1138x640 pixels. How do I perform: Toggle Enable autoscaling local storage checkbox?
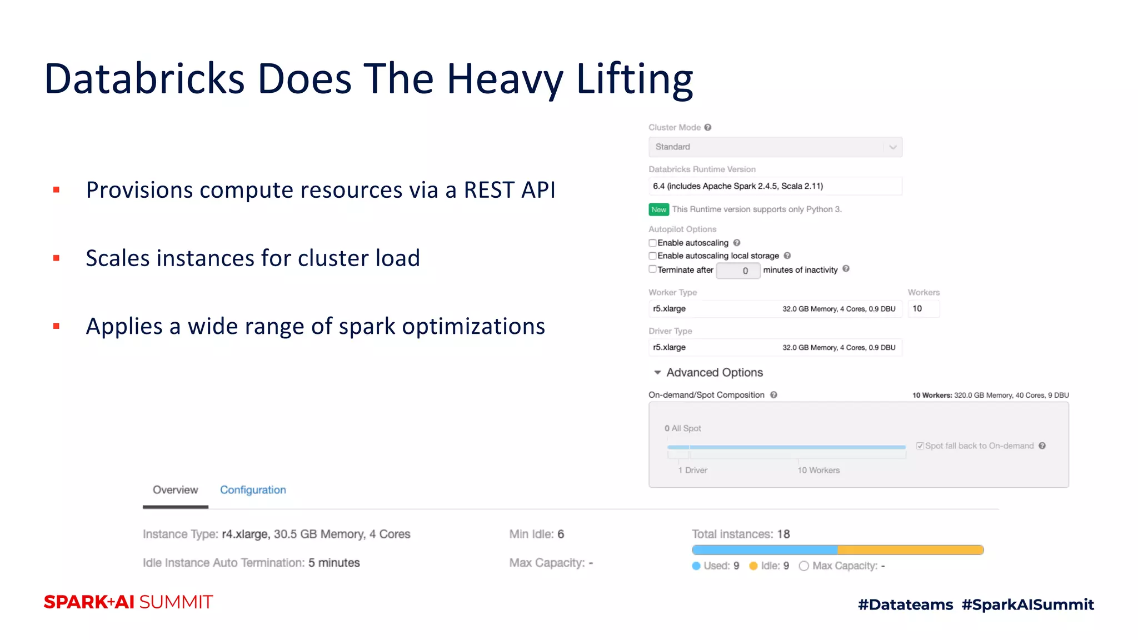(652, 256)
